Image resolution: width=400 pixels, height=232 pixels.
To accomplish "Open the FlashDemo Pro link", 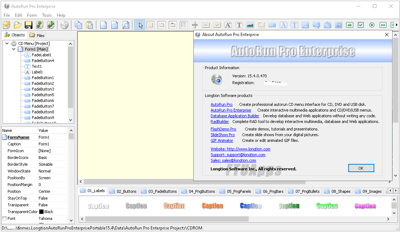I will tap(223, 129).
